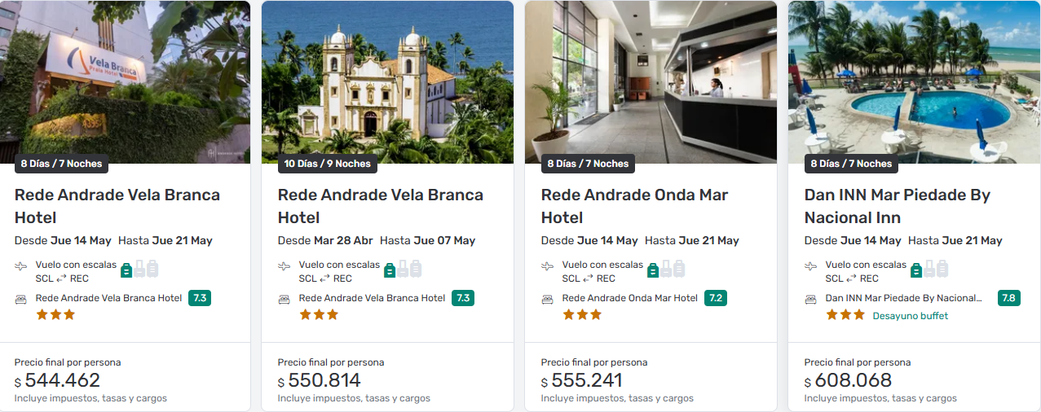
Task: Click the 10 Días / 9 Noches badge
Action: 327,164
